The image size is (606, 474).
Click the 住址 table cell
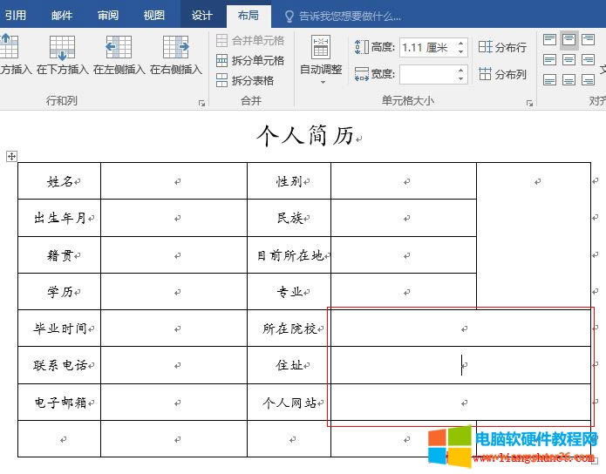pos(289,365)
